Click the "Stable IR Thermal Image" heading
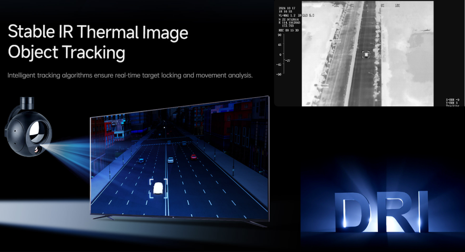This screenshot has width=465, height=252. click(98, 32)
